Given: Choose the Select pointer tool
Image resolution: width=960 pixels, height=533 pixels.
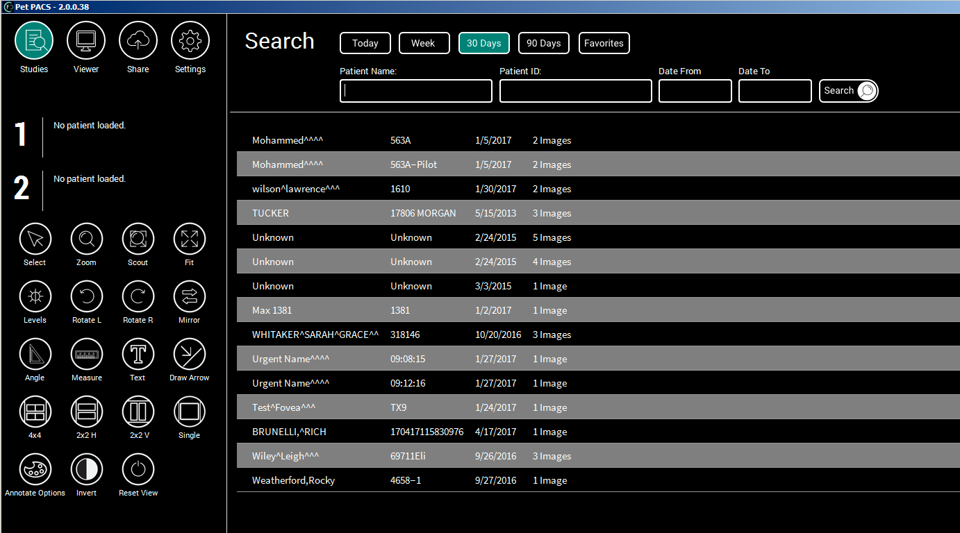Looking at the screenshot, I should pos(35,239).
